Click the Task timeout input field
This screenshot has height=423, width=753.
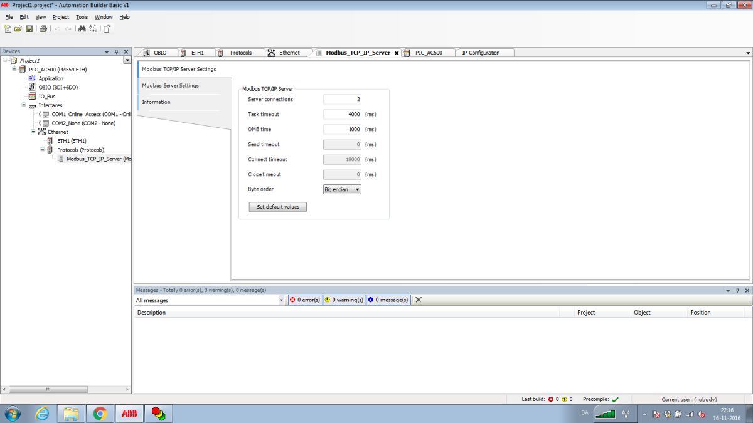point(342,114)
